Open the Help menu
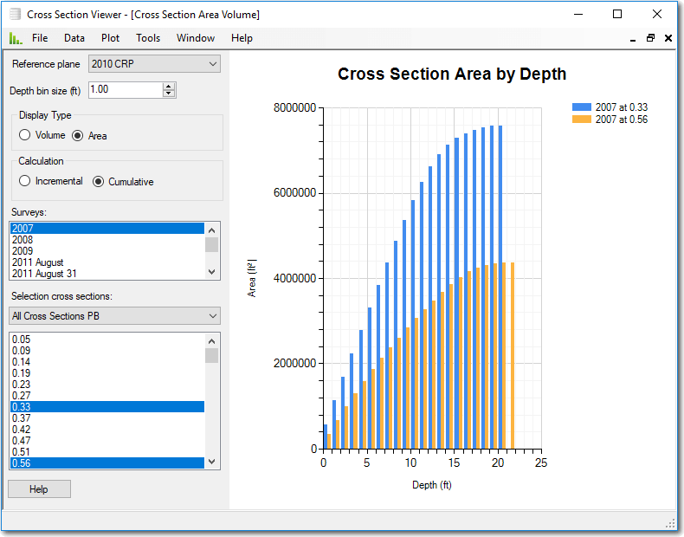This screenshot has height=537, width=684. pos(242,38)
